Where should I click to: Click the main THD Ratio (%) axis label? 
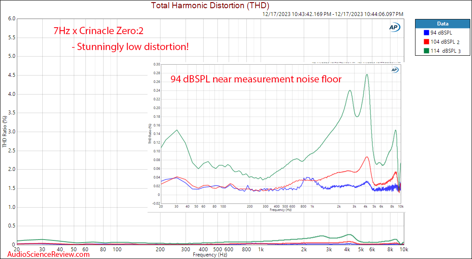pos(4,131)
